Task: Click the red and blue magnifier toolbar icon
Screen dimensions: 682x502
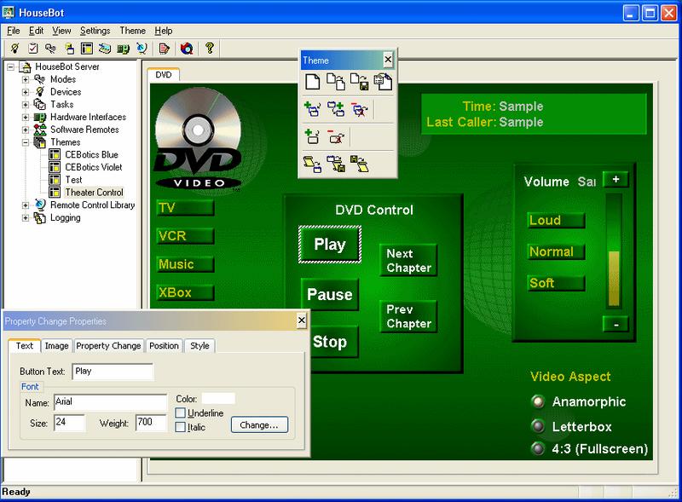Action: point(187,48)
